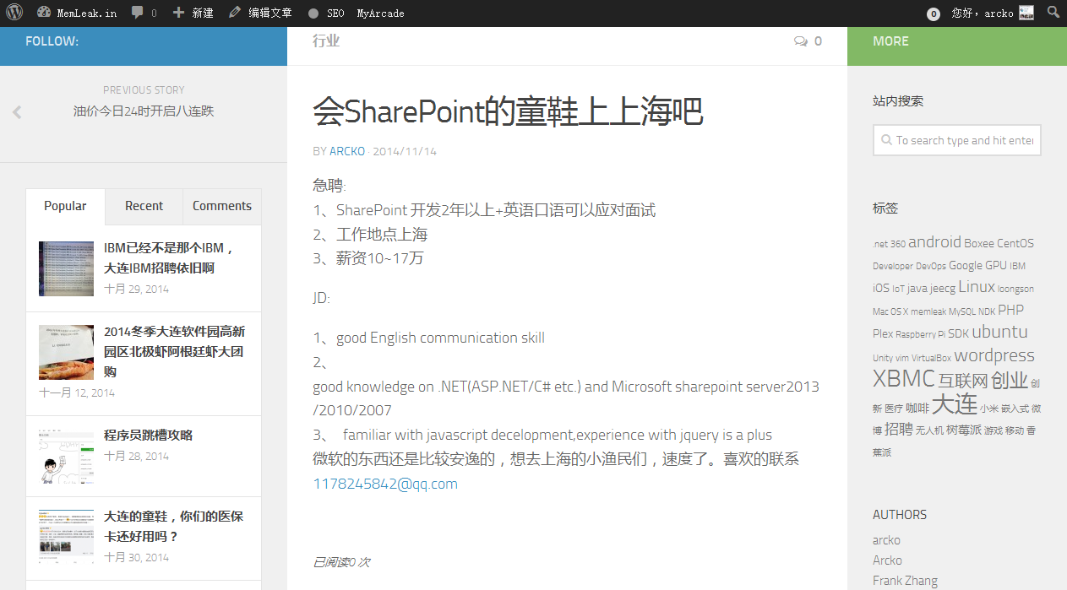Go to previous story using left chevron

17,111
